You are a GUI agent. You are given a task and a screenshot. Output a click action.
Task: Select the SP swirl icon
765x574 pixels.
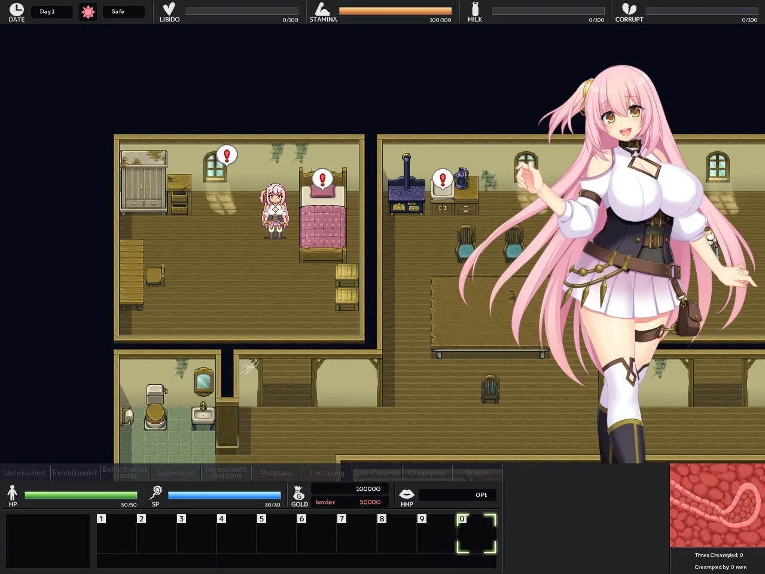(x=156, y=492)
